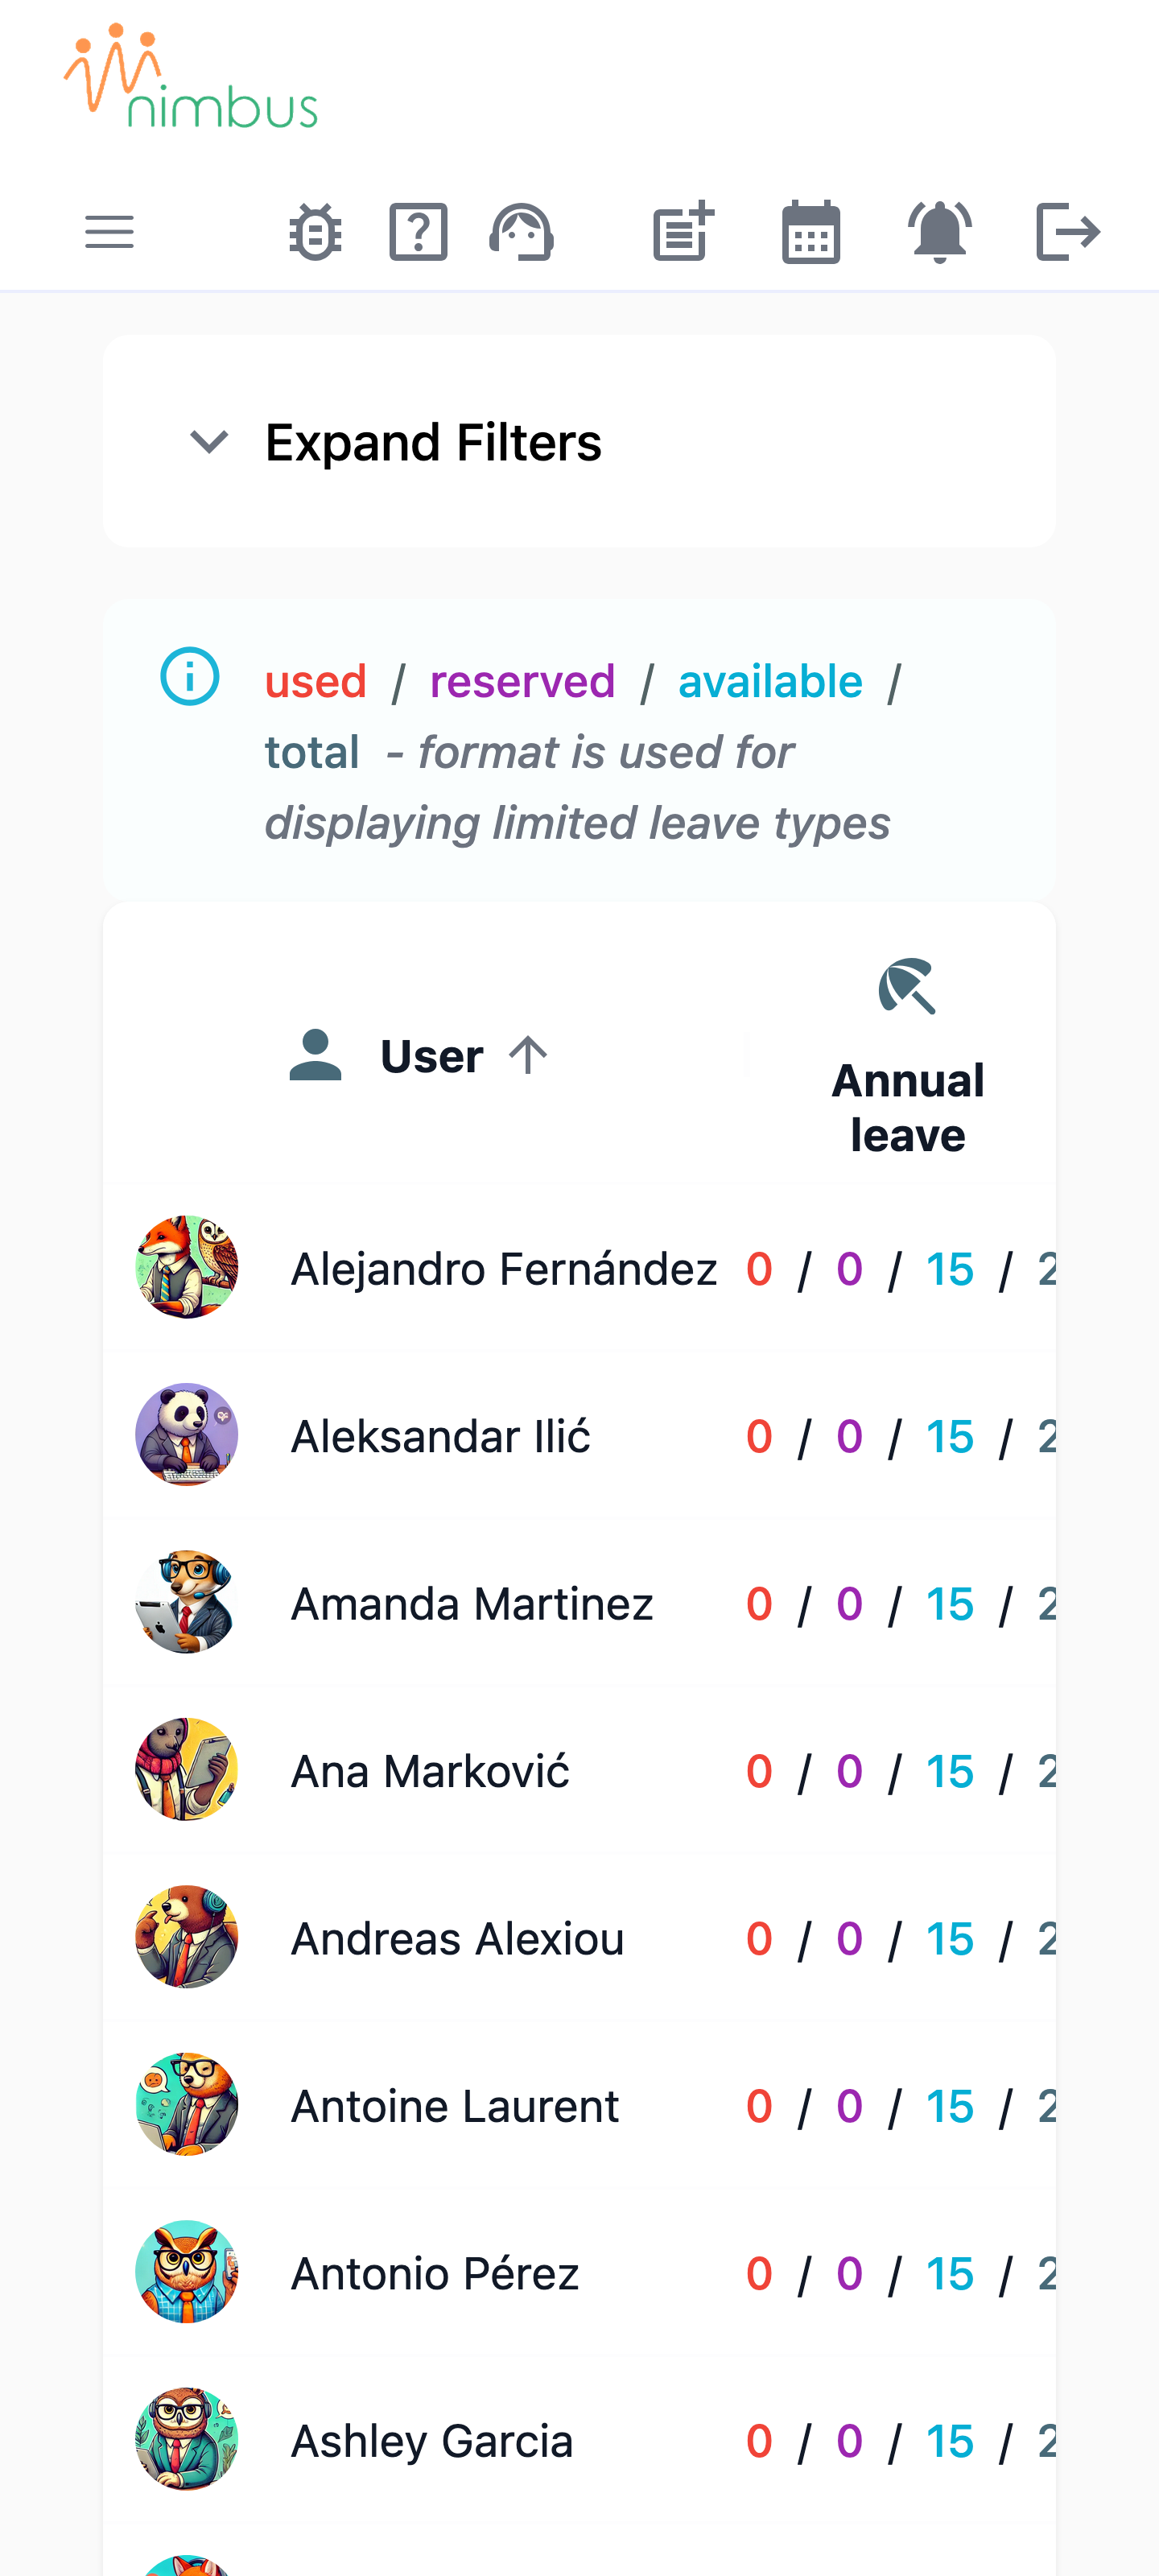
Task: Open Alejandro Fernández user row
Action: (579, 1268)
